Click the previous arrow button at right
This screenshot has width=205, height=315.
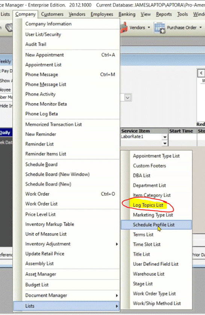pyautogui.click(x=201, y=73)
